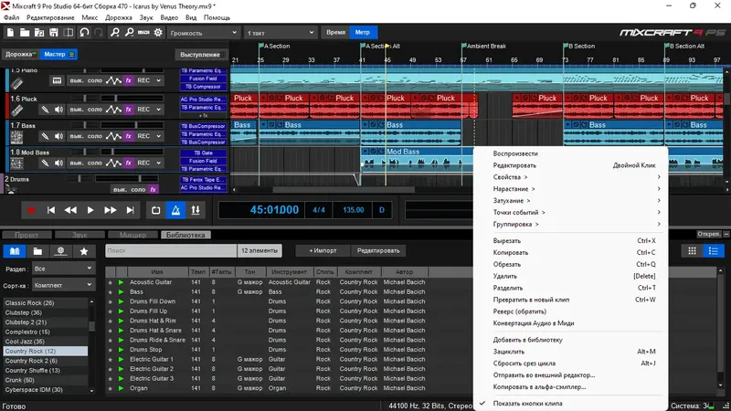Click the fast forward transport button
731x411 pixels.
(110, 210)
